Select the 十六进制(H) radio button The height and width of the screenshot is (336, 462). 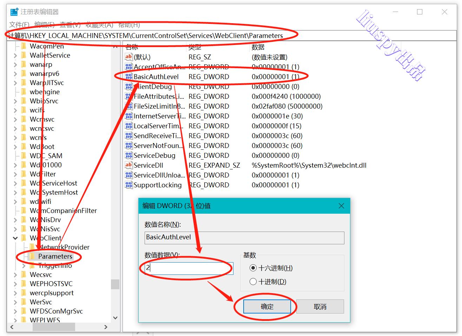click(253, 268)
